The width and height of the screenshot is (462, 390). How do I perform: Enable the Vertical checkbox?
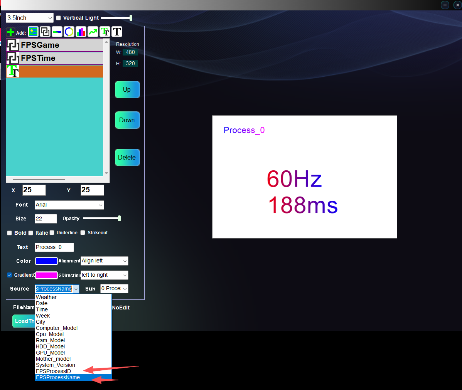(x=59, y=18)
